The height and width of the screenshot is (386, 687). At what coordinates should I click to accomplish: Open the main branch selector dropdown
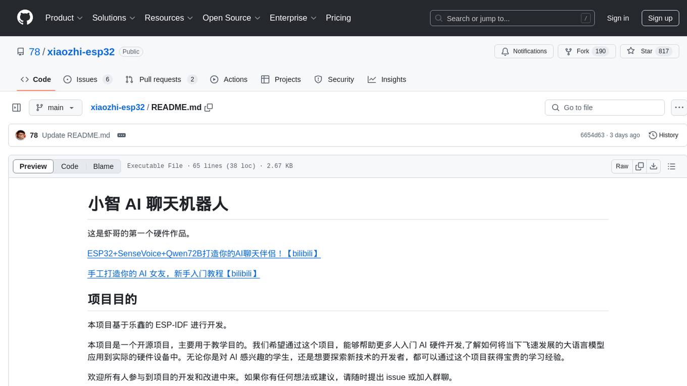tap(56, 108)
